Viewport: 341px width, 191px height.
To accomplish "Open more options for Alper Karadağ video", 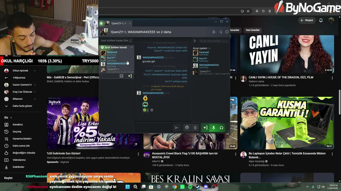I will tap(332, 154).
